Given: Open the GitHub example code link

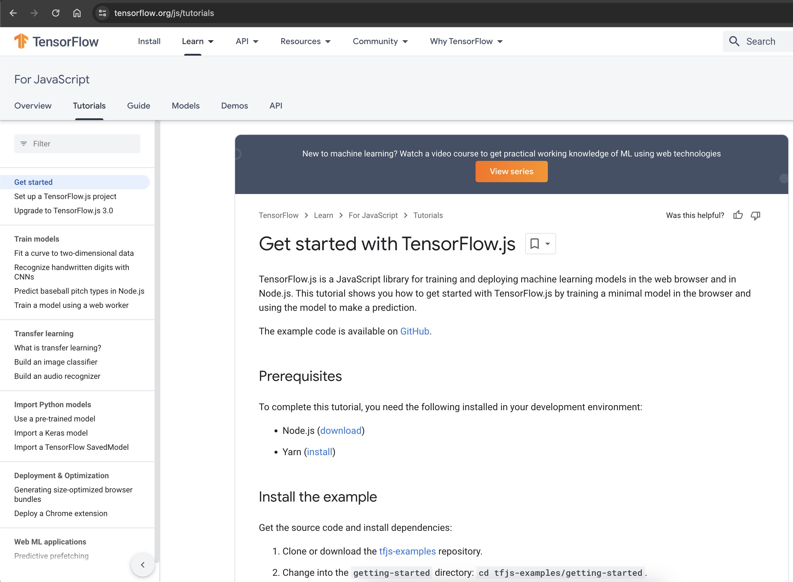Looking at the screenshot, I should [x=415, y=331].
